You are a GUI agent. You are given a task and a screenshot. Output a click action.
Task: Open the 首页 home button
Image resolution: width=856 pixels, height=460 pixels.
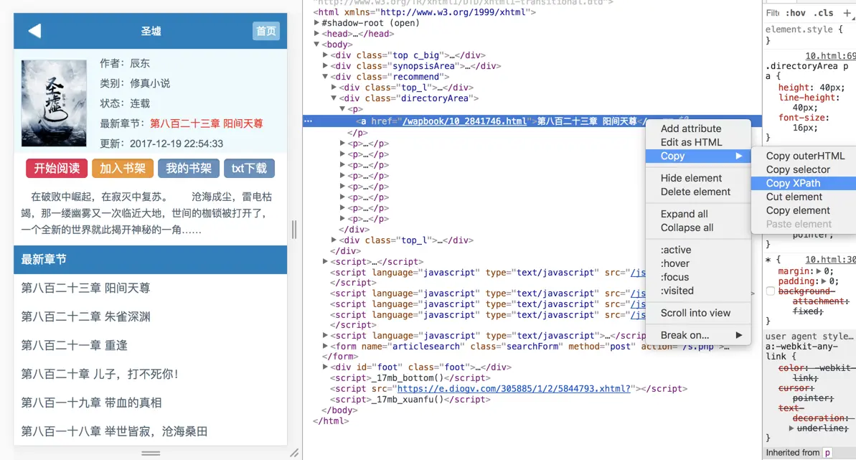[x=266, y=31]
